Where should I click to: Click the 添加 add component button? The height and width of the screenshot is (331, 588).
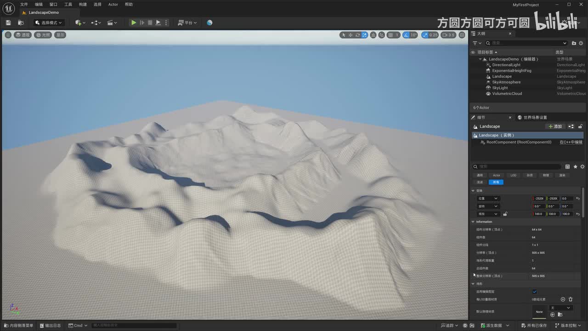point(555,126)
